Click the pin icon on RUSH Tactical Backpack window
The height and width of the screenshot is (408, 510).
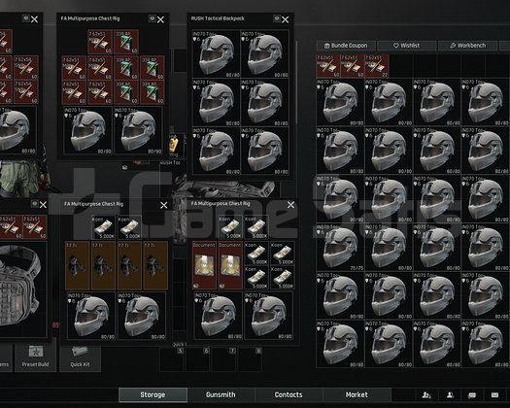[277, 18]
